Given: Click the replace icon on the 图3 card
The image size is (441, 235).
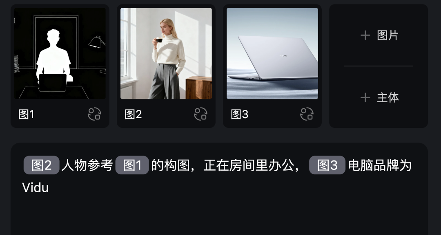Looking at the screenshot, I should coord(307,114).
